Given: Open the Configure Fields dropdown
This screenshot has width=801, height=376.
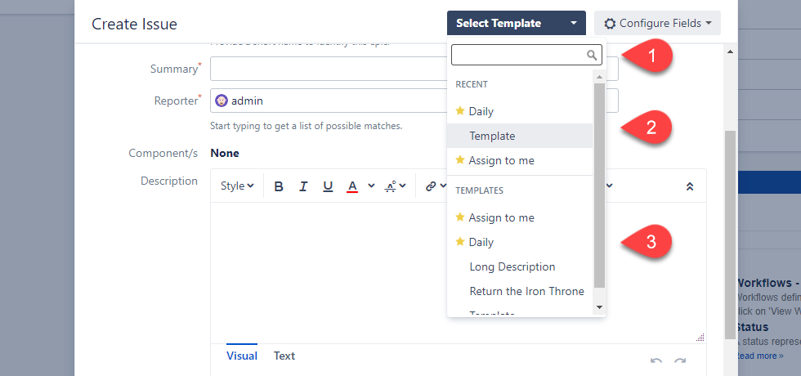Looking at the screenshot, I should coord(657,23).
